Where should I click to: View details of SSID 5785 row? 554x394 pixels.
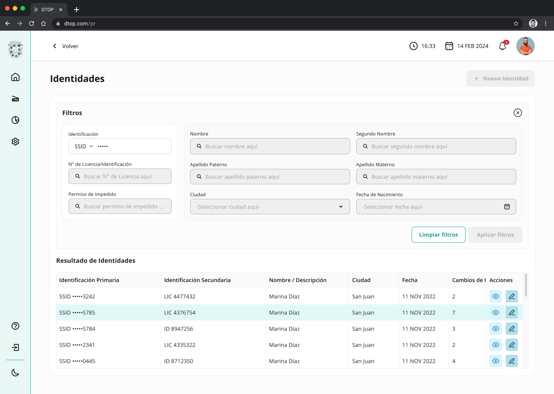pyautogui.click(x=496, y=312)
